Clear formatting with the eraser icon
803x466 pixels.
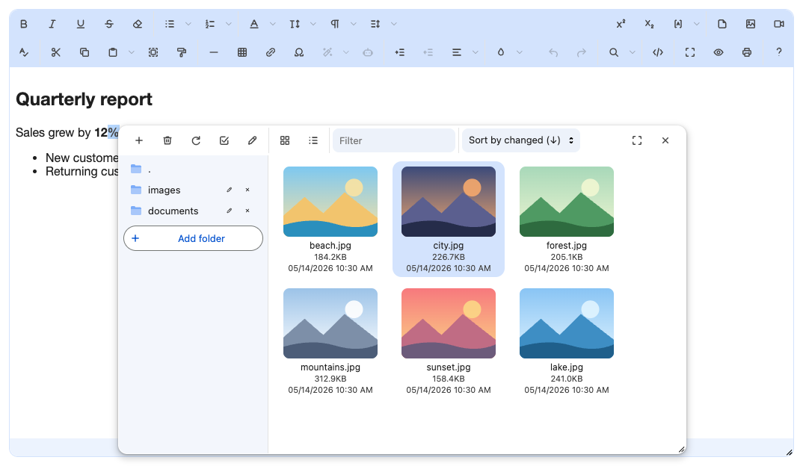pos(138,24)
